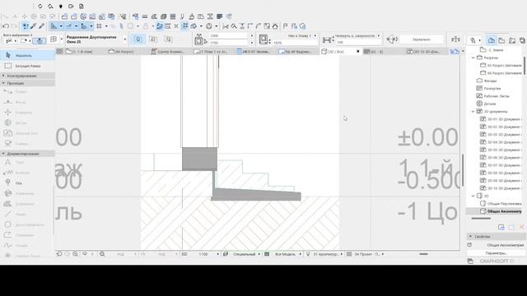Select 'Фасады' in the Navigator tree
Viewport: 527px width, 296px height.
pyautogui.click(x=490, y=81)
